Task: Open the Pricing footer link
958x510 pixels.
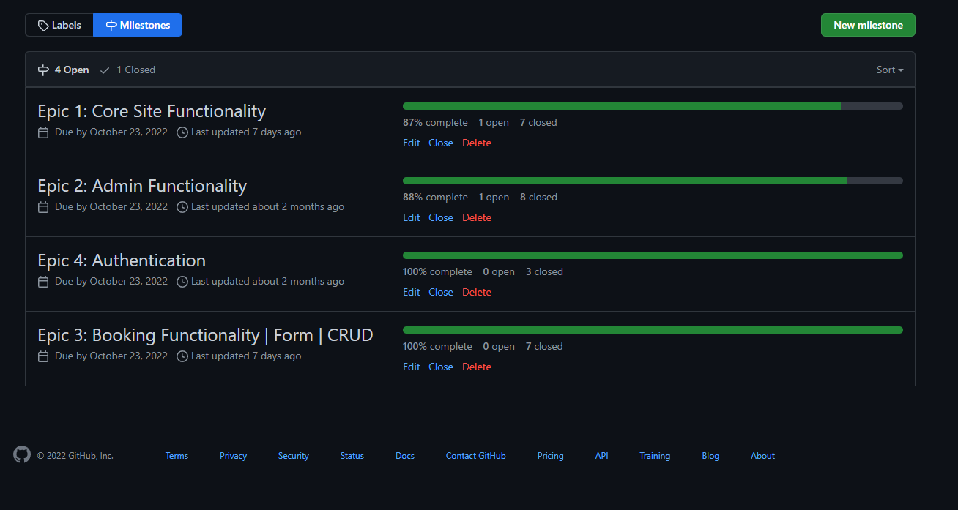Action: (551, 455)
